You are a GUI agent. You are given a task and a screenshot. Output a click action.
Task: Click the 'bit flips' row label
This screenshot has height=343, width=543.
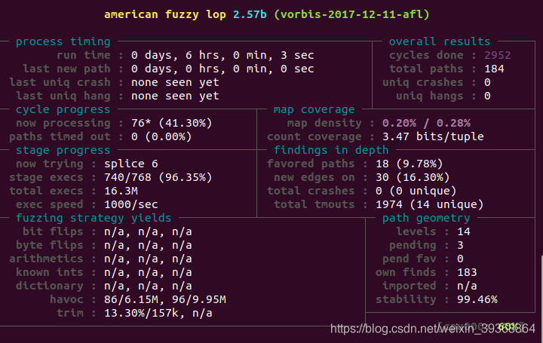(53, 231)
